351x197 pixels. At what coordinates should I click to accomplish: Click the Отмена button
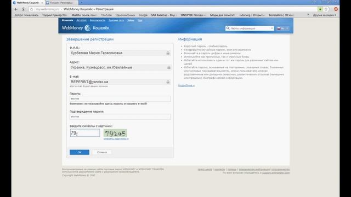102,152
